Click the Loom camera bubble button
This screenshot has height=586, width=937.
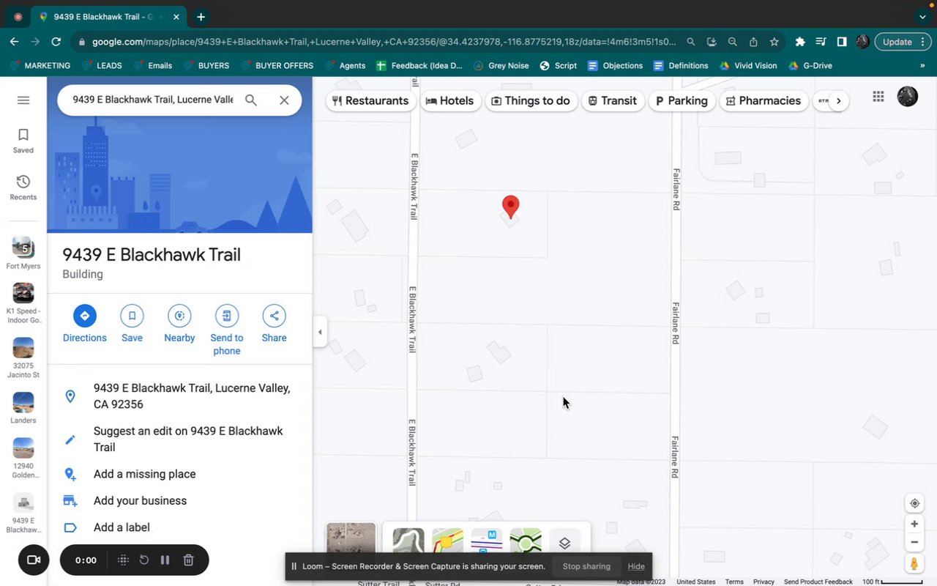tap(34, 560)
